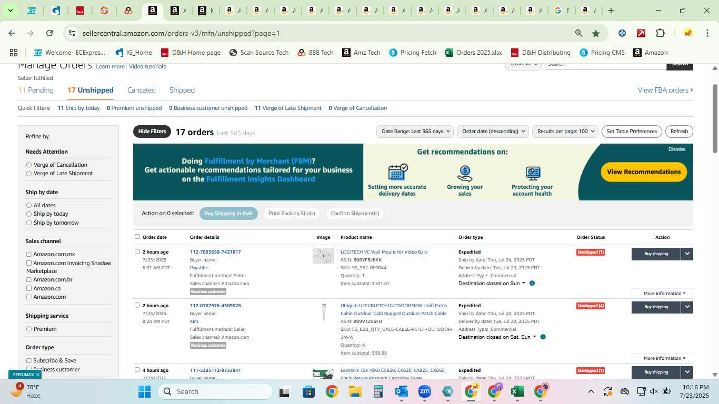
Task: Bookmark this page with the star icon
Action: (596, 33)
